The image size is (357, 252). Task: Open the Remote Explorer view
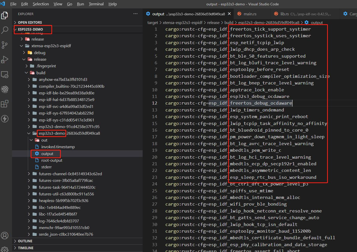click(x=5, y=74)
